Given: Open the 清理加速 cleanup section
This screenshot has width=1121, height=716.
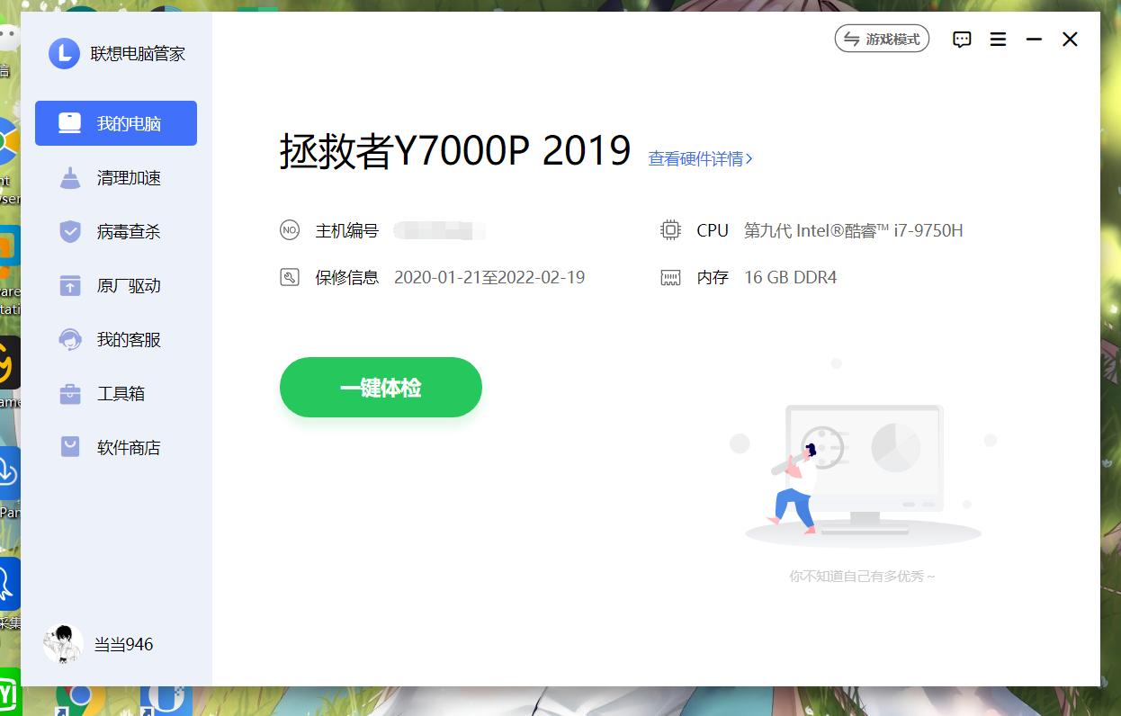Looking at the screenshot, I should pos(115,177).
